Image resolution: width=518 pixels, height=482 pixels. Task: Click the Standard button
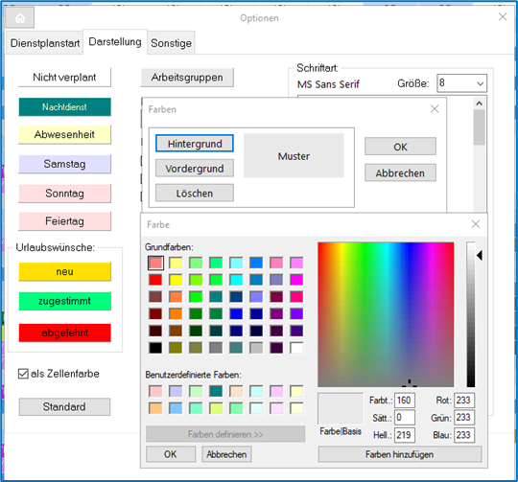(64, 407)
